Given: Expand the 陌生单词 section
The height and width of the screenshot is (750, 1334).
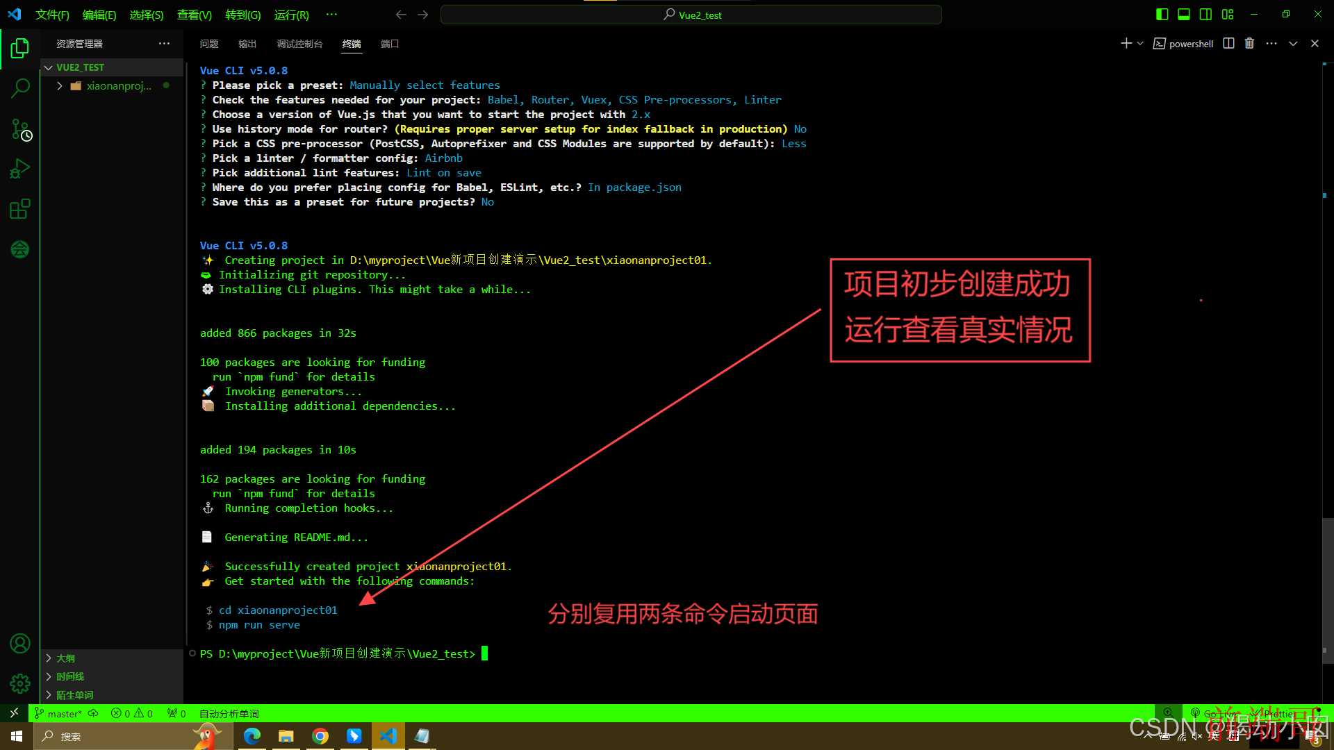Looking at the screenshot, I should coord(113,695).
